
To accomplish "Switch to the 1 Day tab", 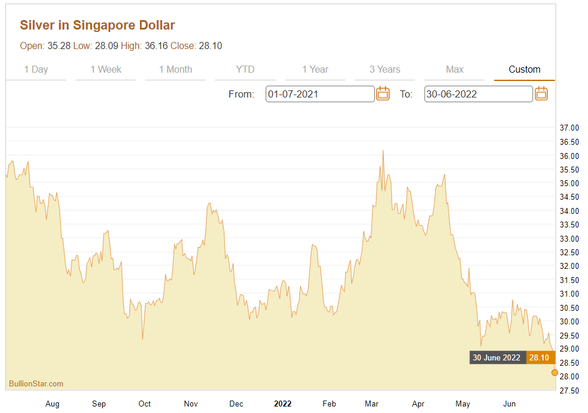I will [x=36, y=70].
